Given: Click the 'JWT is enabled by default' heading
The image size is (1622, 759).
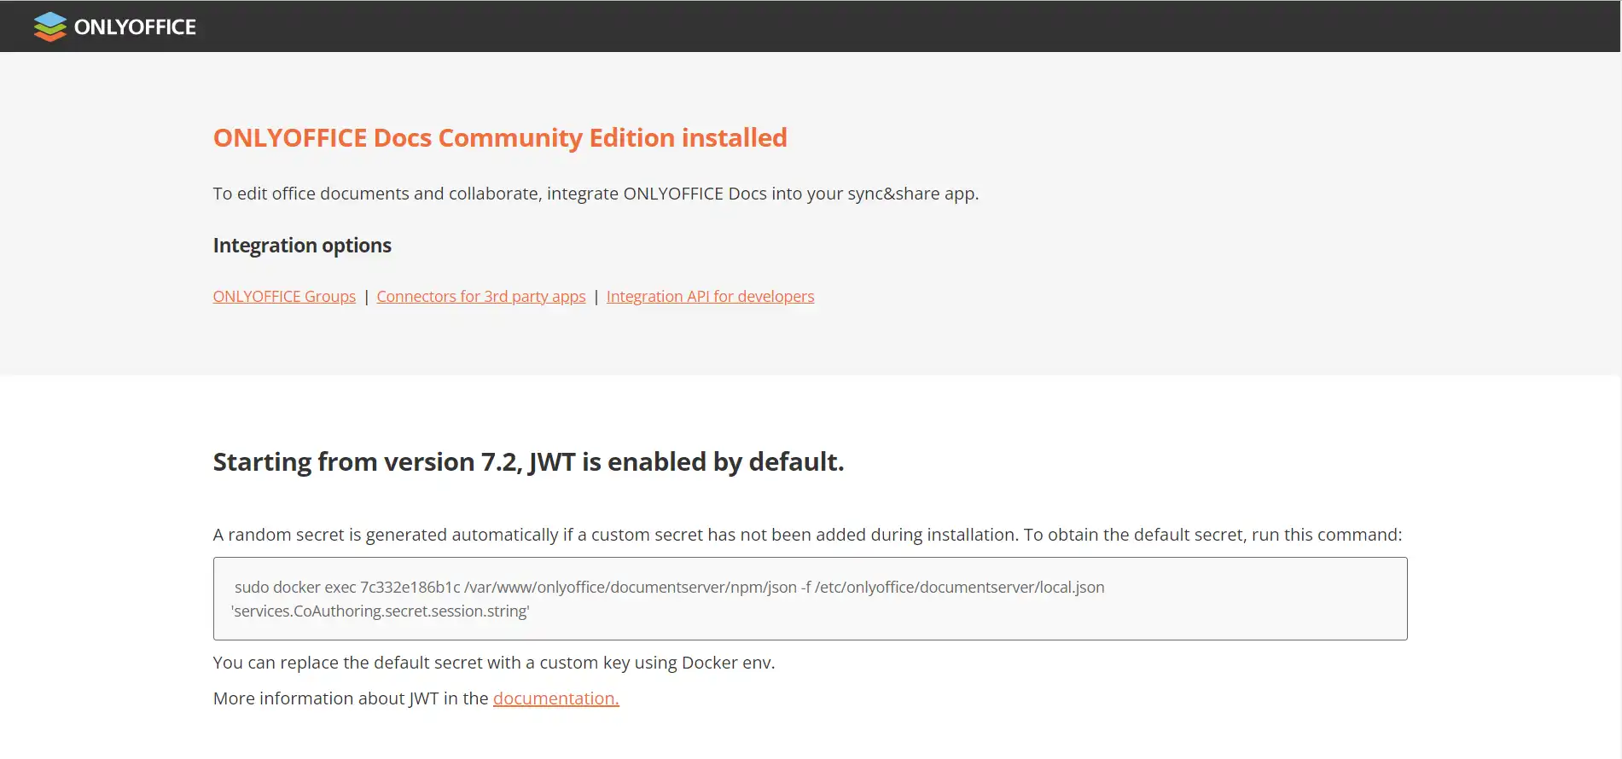Looking at the screenshot, I should [528, 461].
